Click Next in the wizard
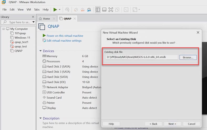The image size is (207, 130). tap(172, 124)
